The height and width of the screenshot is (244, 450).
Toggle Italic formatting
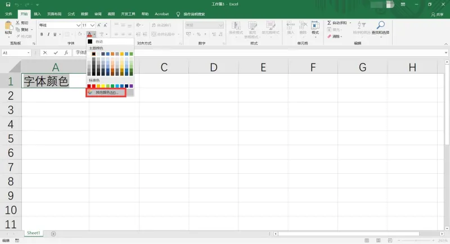48,34
